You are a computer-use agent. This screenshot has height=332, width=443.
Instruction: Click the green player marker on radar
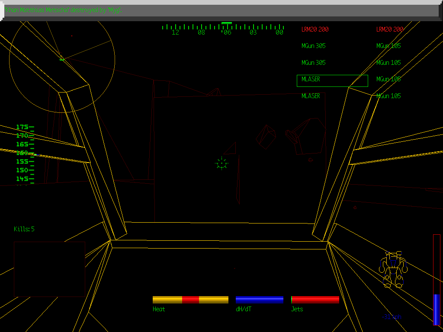[x=62, y=59]
